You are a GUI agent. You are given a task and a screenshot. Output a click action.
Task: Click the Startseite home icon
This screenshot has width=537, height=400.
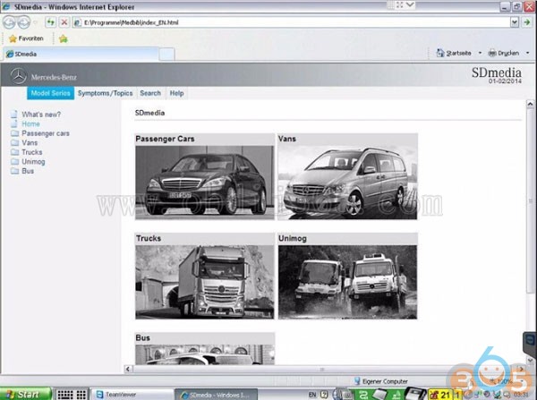440,53
